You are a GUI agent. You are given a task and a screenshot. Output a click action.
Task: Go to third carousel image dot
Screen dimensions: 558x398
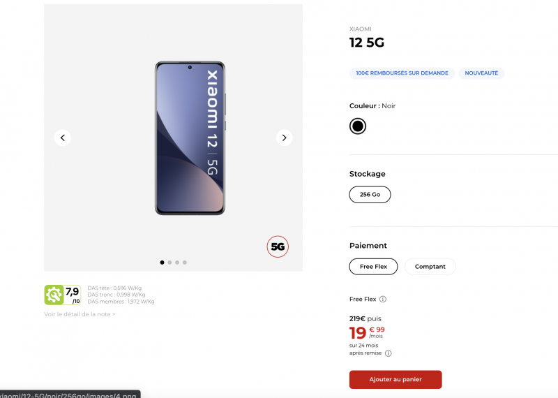(x=177, y=263)
